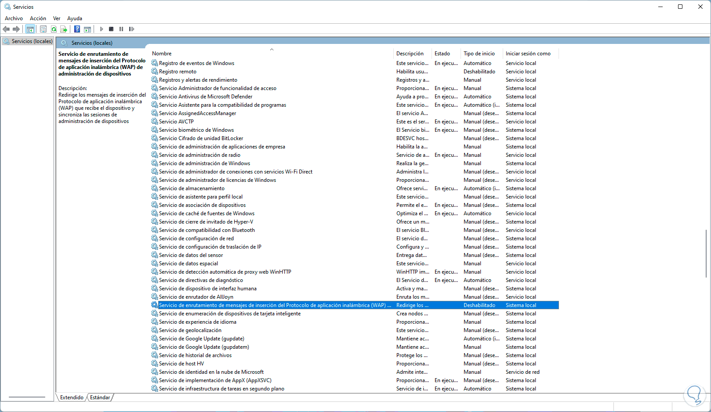The height and width of the screenshot is (412, 711).
Task: Click gear icon of Servicio de enrutador de AllJoyn
Action: [155, 297]
